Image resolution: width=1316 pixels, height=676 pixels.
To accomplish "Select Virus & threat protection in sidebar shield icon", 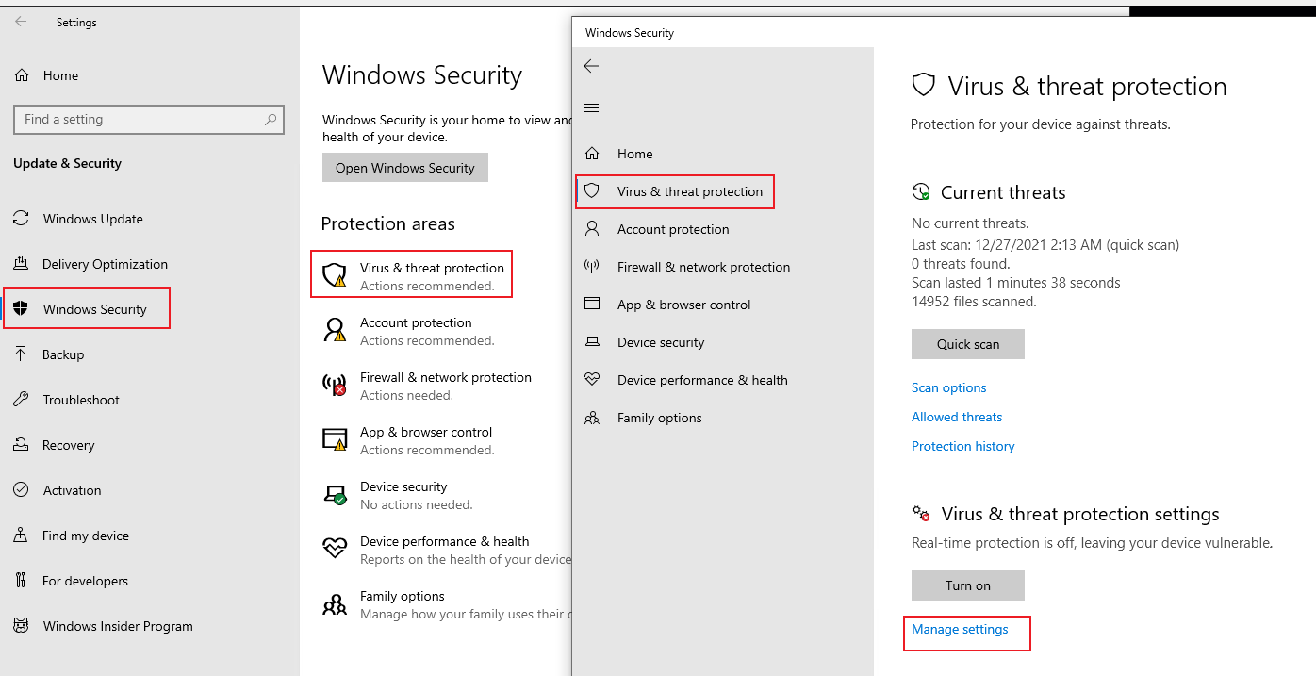I will (591, 191).
